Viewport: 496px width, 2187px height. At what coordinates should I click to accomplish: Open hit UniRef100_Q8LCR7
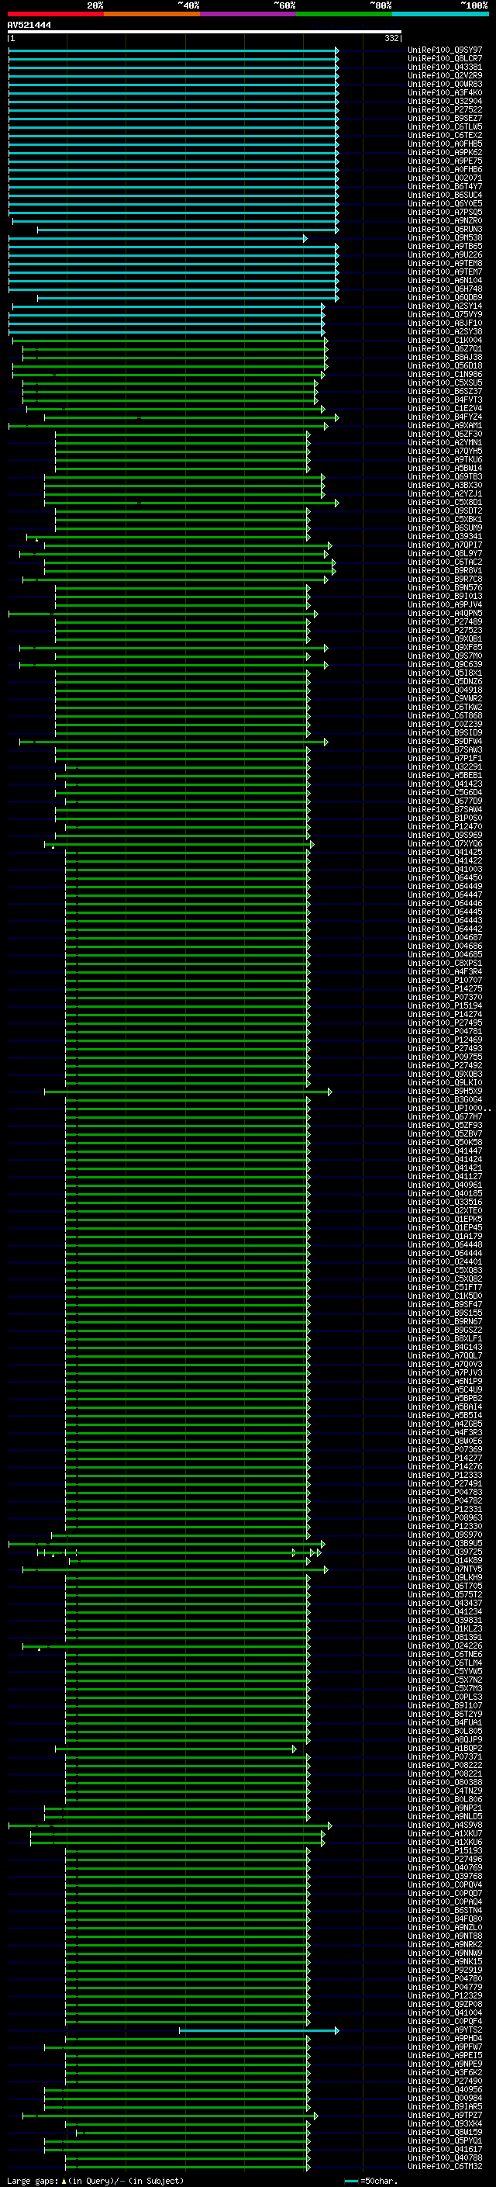444,59
